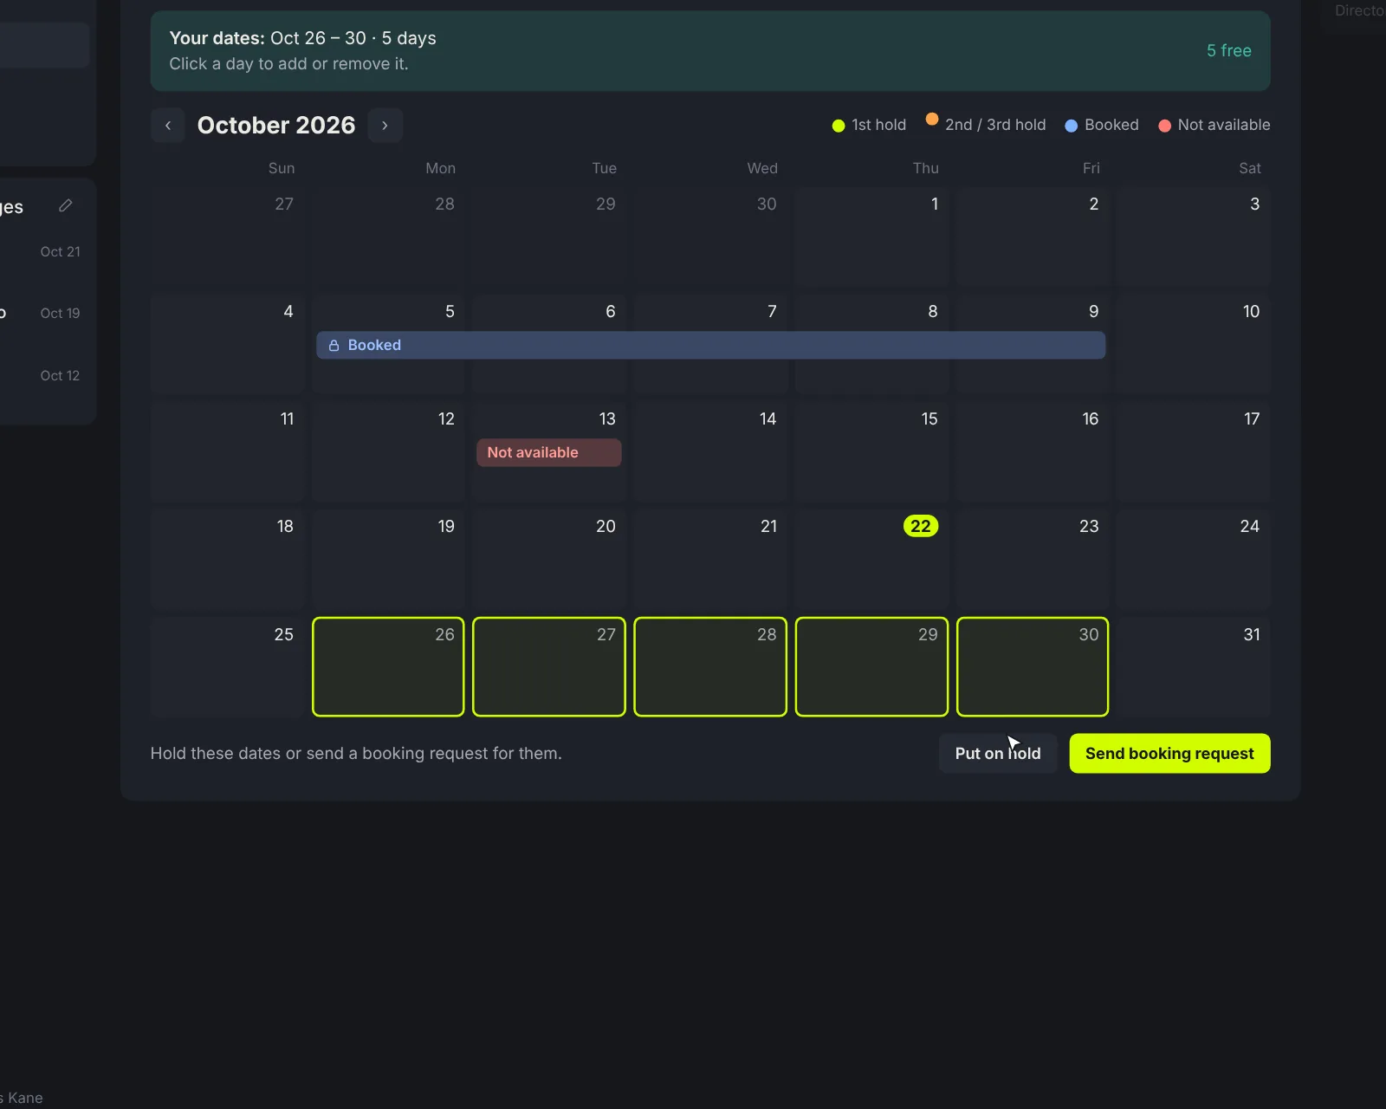Open the Booked event bar

tap(710, 345)
